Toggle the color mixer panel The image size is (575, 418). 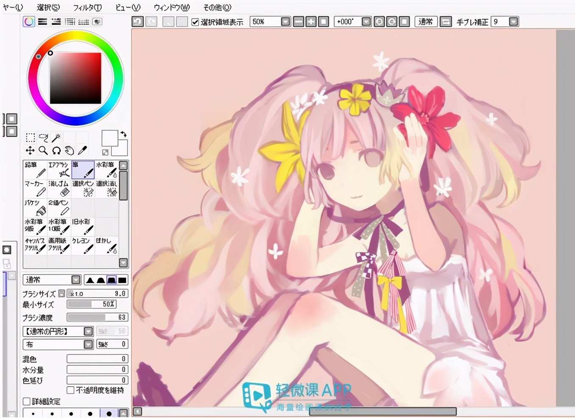(x=70, y=22)
